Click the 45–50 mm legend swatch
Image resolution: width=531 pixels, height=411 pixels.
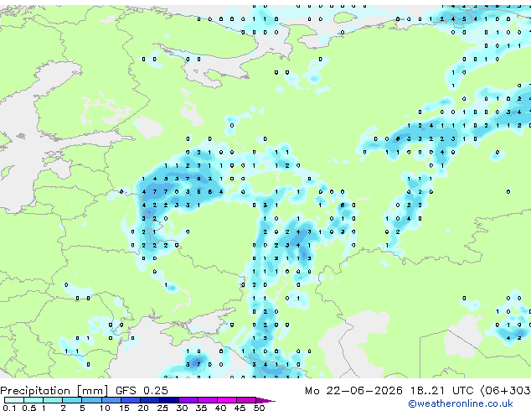coord(246,400)
